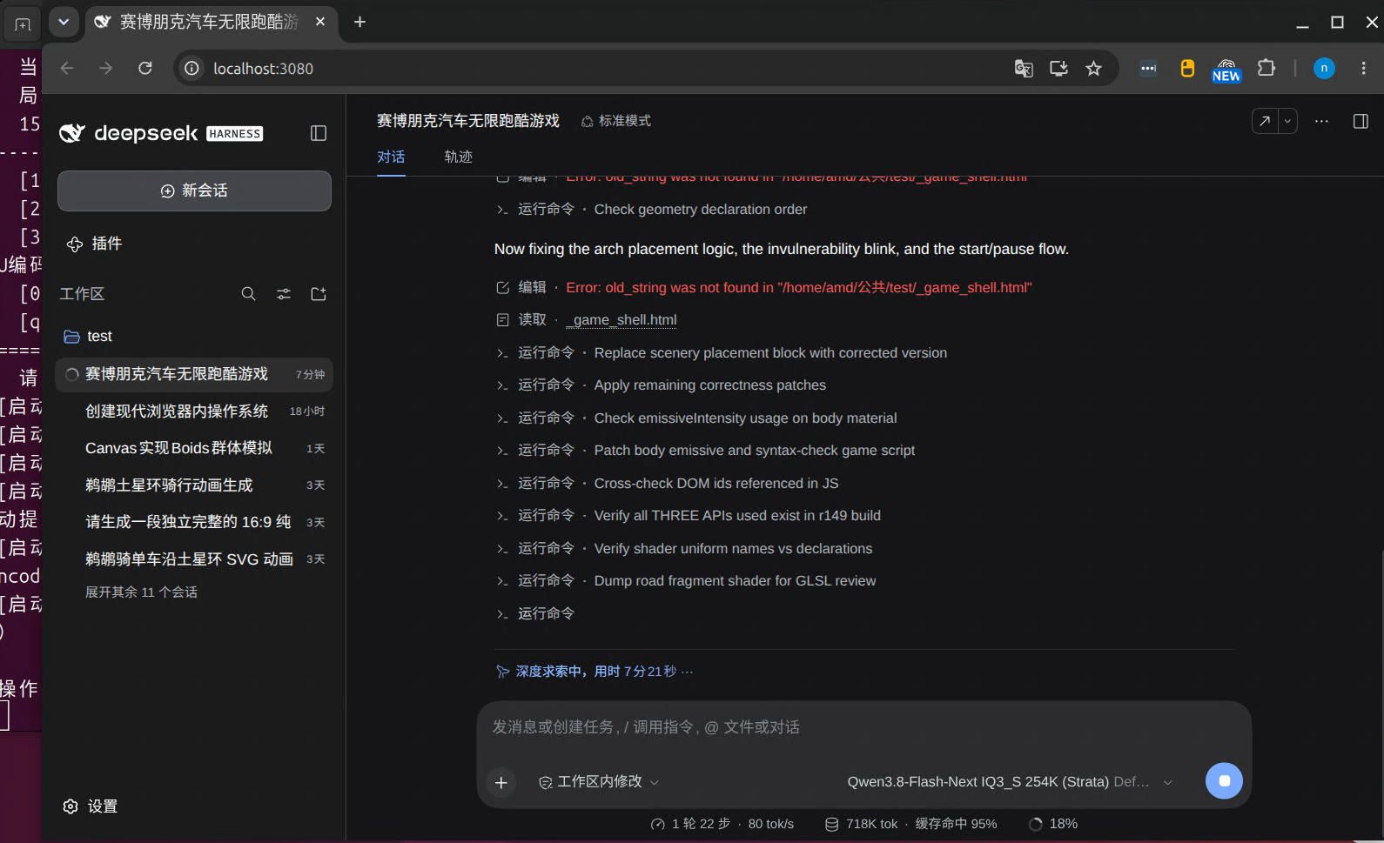Screen dimensions: 1384x843
Task: Add attachment with the plus button
Action: 501,782
